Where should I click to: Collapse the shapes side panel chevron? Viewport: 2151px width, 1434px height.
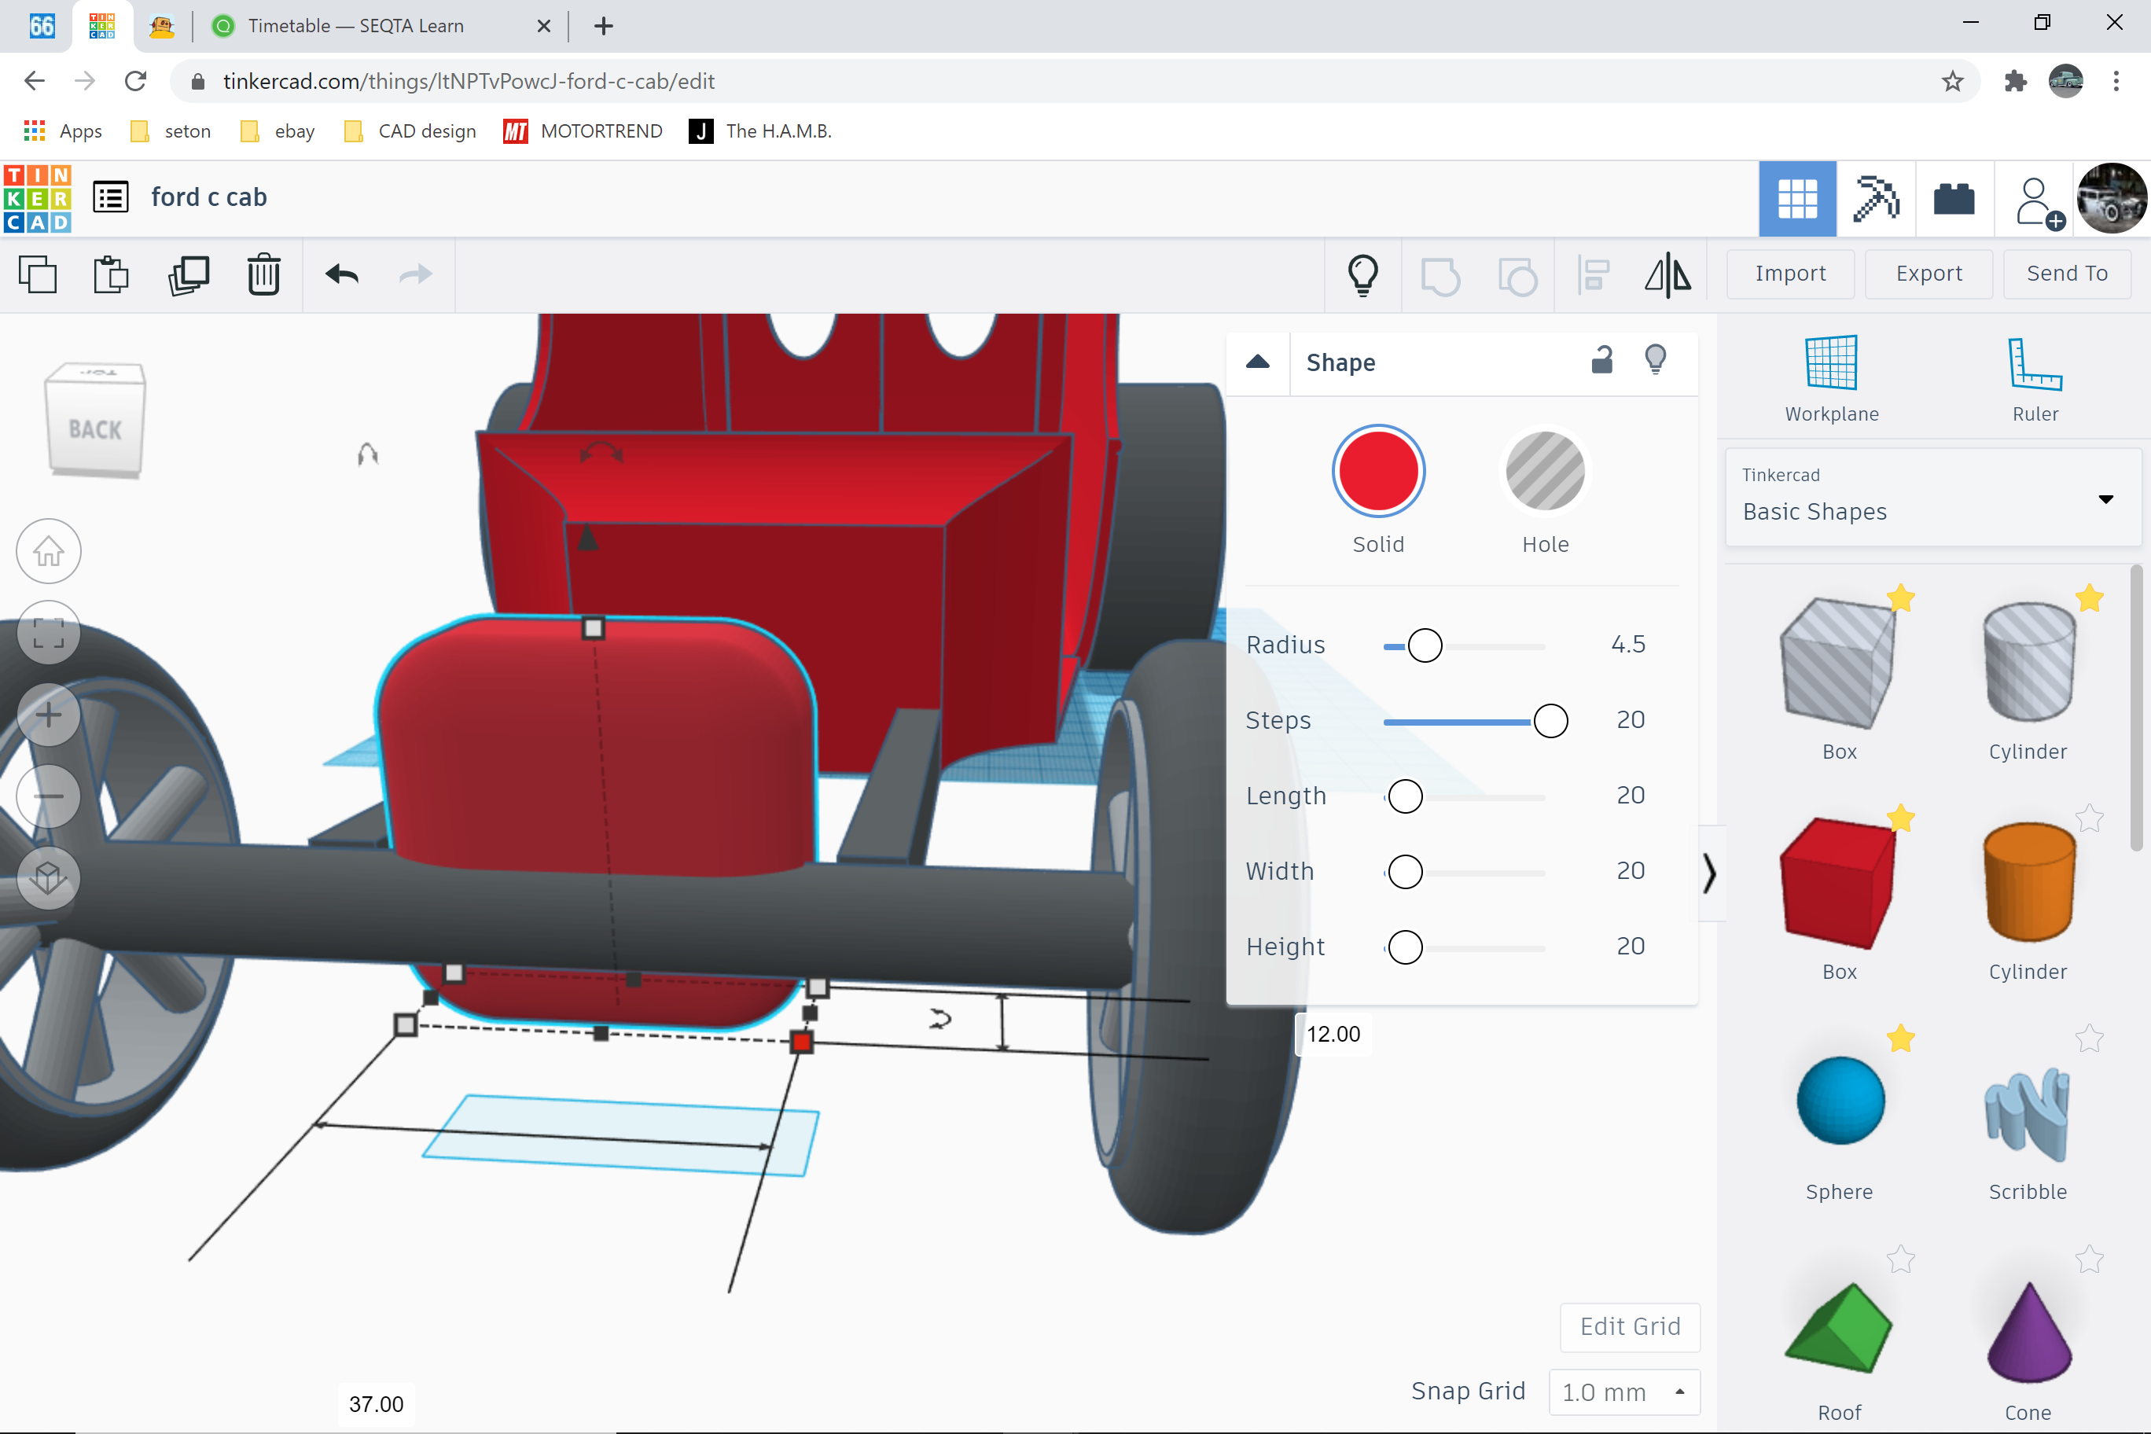pos(1709,873)
